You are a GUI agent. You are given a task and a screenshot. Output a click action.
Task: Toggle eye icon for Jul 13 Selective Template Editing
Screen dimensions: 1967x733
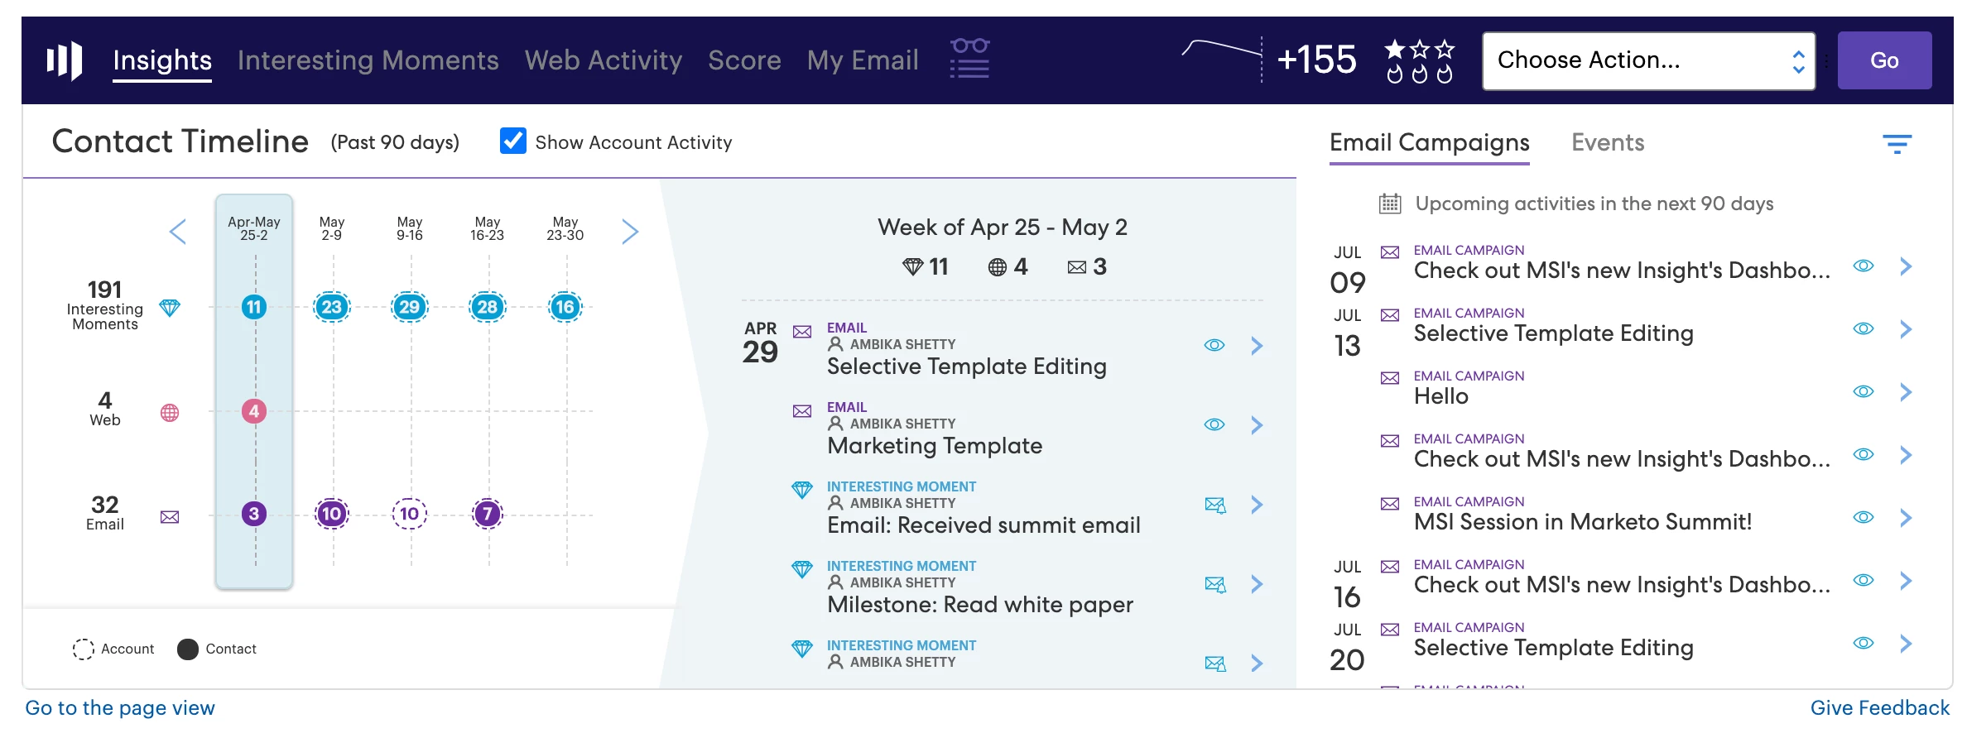point(1864,328)
